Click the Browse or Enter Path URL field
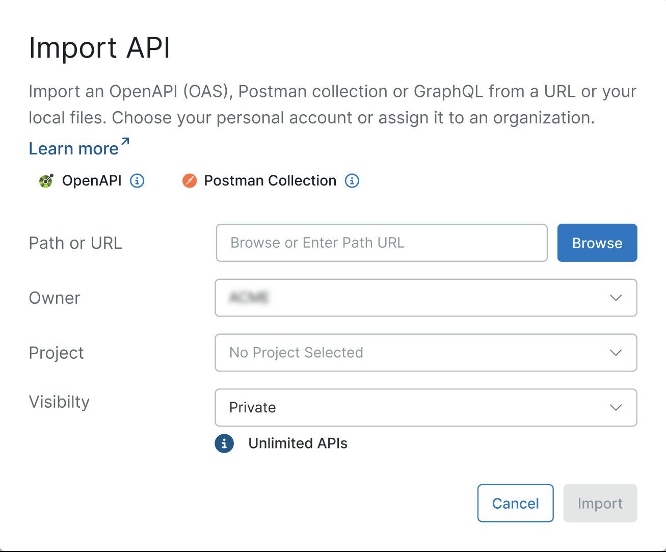The width and height of the screenshot is (666, 552). [x=381, y=243]
